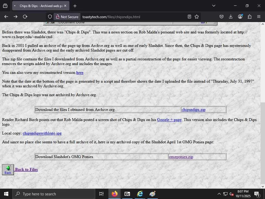The width and height of the screenshot is (265, 199).
Task: Expand the list all tabs chevron
Action: [x=214, y=6]
